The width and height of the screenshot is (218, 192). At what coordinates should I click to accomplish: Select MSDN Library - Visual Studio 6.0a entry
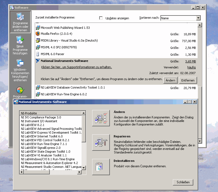click(116, 41)
